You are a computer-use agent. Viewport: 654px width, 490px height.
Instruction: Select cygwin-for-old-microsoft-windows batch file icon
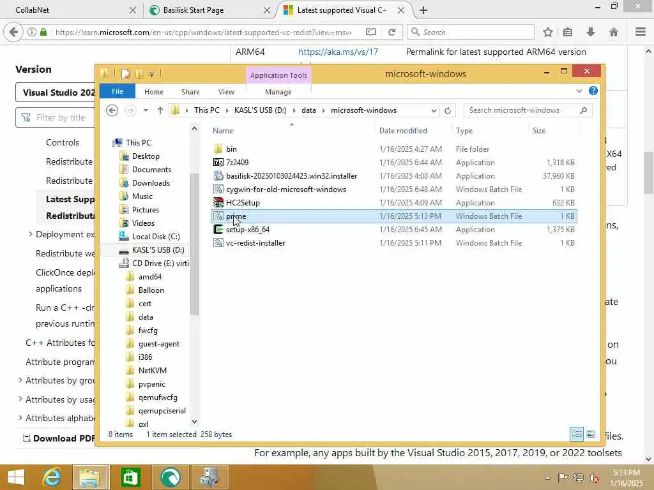click(218, 189)
